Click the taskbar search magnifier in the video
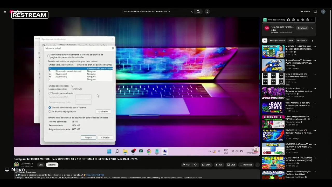The width and height of the screenshot is (332, 187). pyautogui.click(x=117, y=151)
